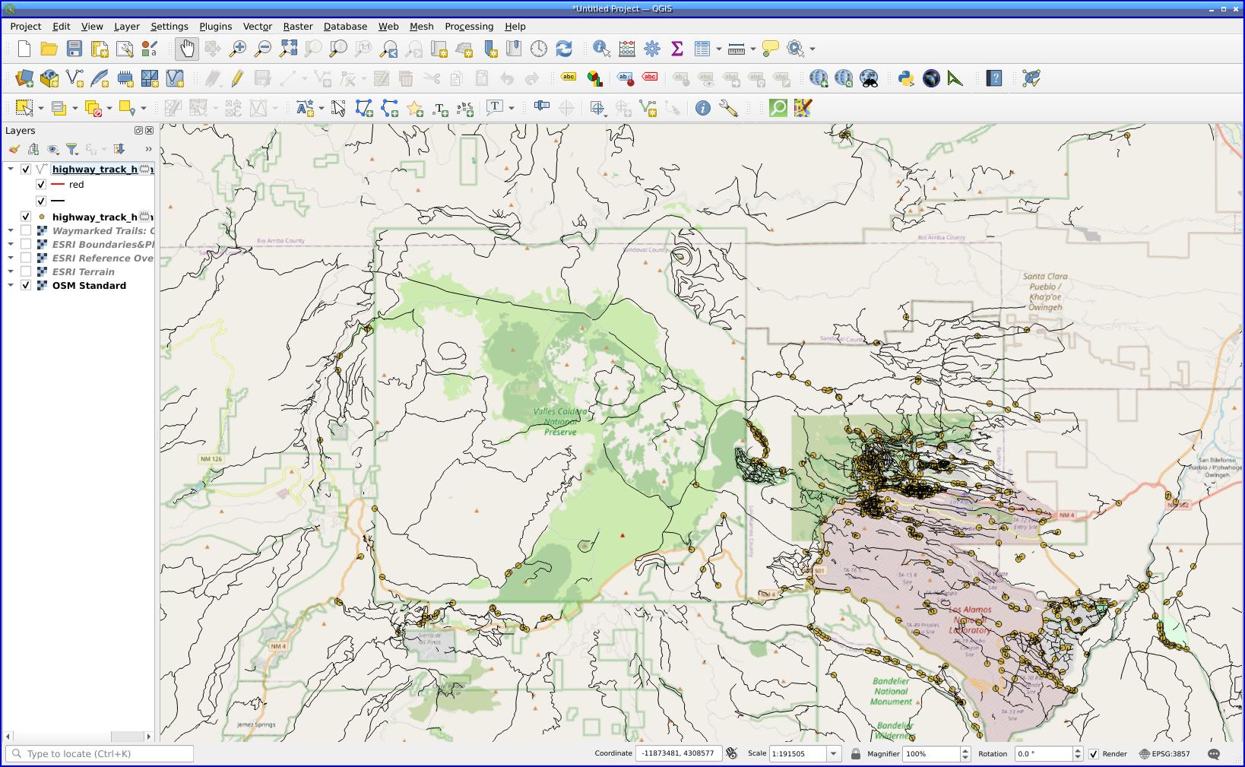The image size is (1245, 767).
Task: Increase the Magnifier value stepper
Action: tap(965, 750)
